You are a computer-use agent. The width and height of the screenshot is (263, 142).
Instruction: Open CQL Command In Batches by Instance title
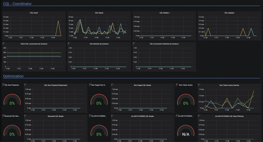164,44
